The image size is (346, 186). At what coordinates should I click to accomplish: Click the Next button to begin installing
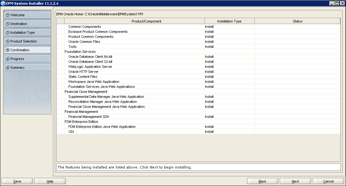(x=295, y=181)
